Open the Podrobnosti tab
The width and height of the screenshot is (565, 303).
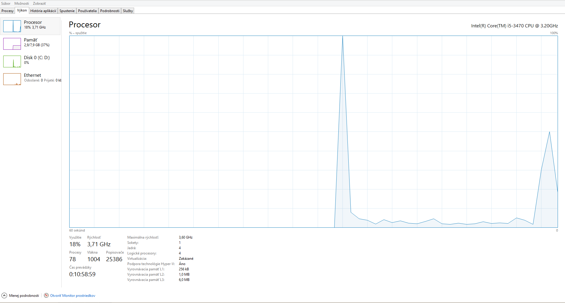(x=110, y=11)
